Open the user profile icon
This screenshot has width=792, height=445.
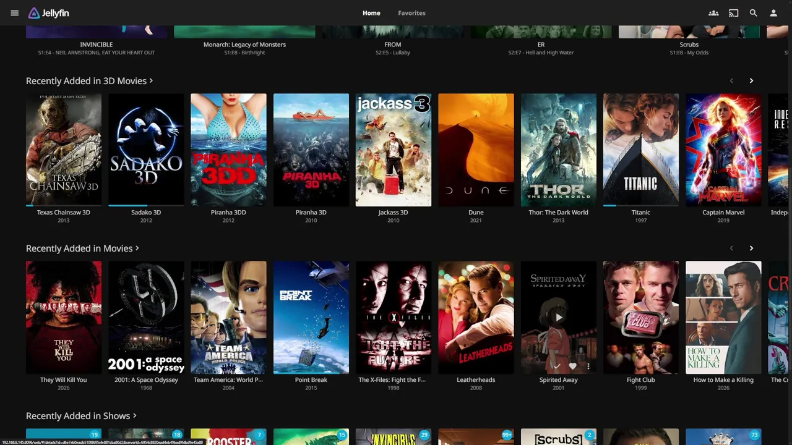(773, 13)
